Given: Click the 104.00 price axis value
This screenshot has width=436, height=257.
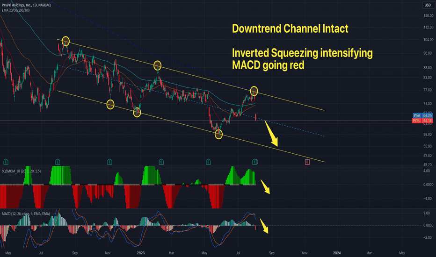Looking at the screenshot, I should 428,40.
